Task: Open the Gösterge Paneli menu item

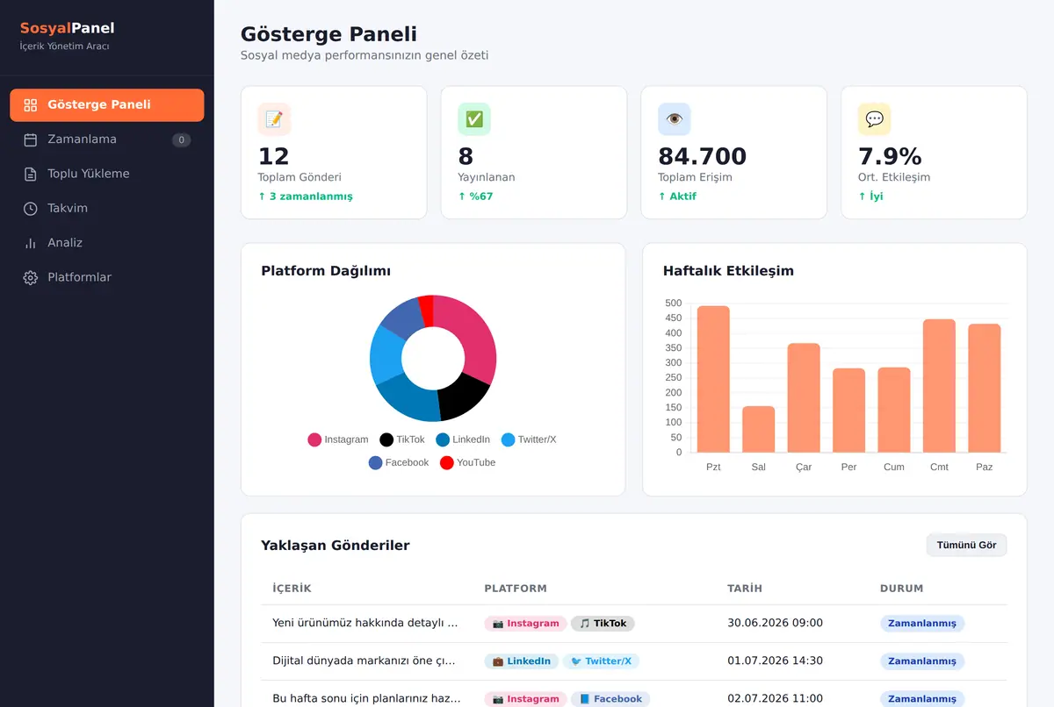Action: click(107, 105)
